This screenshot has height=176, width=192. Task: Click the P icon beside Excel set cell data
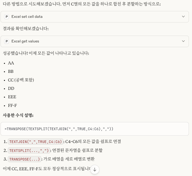(7, 17)
